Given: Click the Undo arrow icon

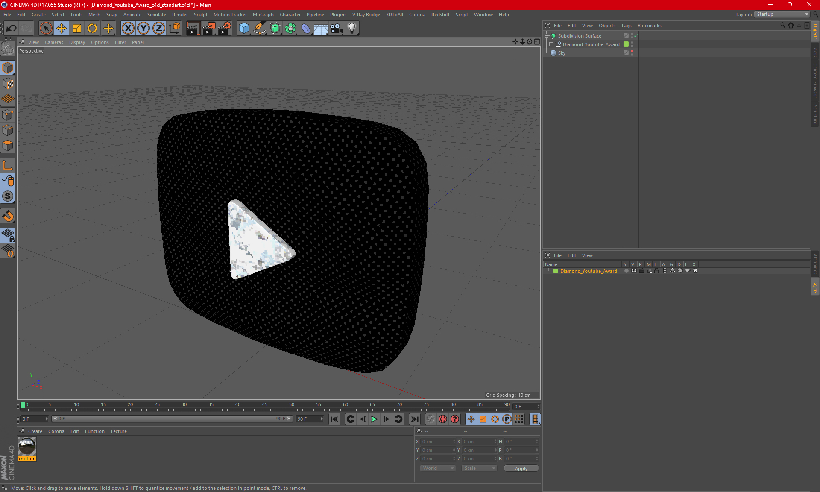Looking at the screenshot, I should [12, 29].
